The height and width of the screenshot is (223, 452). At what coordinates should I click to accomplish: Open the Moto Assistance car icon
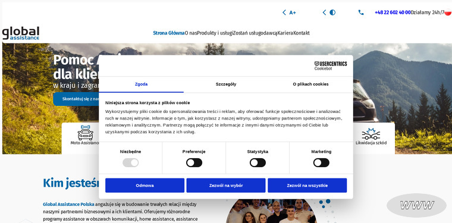[x=85, y=133]
